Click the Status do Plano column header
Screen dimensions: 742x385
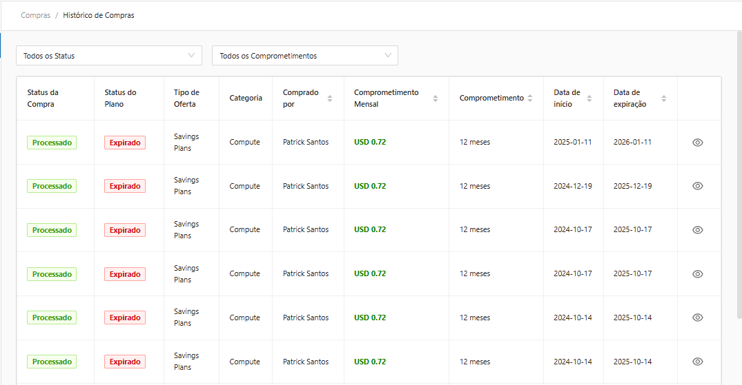coord(121,98)
